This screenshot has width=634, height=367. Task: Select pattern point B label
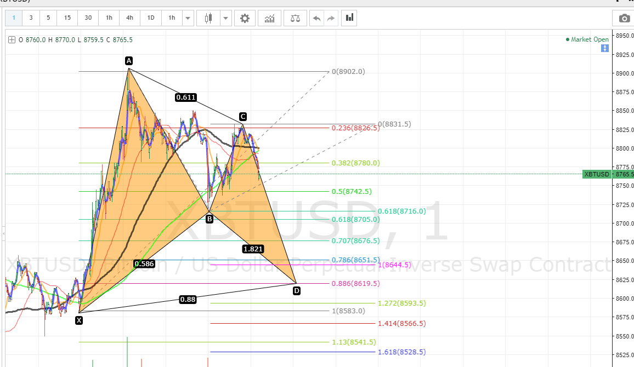209,219
